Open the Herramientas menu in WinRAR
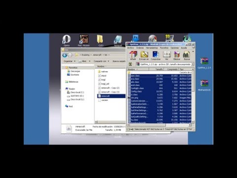Image resolution: width=237 pixels, height=178 pixels. pyautogui.click(x=152, y=48)
